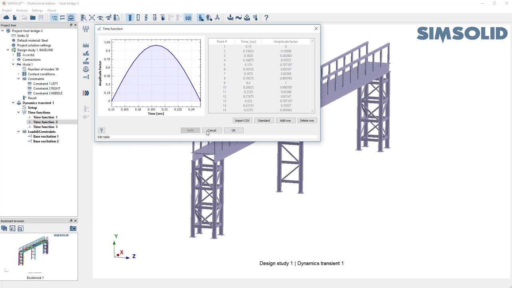512x288 pixels.
Task: Open the Analysis menu
Action: click(x=22, y=10)
